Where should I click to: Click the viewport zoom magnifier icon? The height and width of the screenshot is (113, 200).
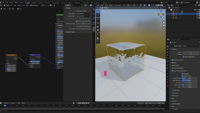coord(164,19)
